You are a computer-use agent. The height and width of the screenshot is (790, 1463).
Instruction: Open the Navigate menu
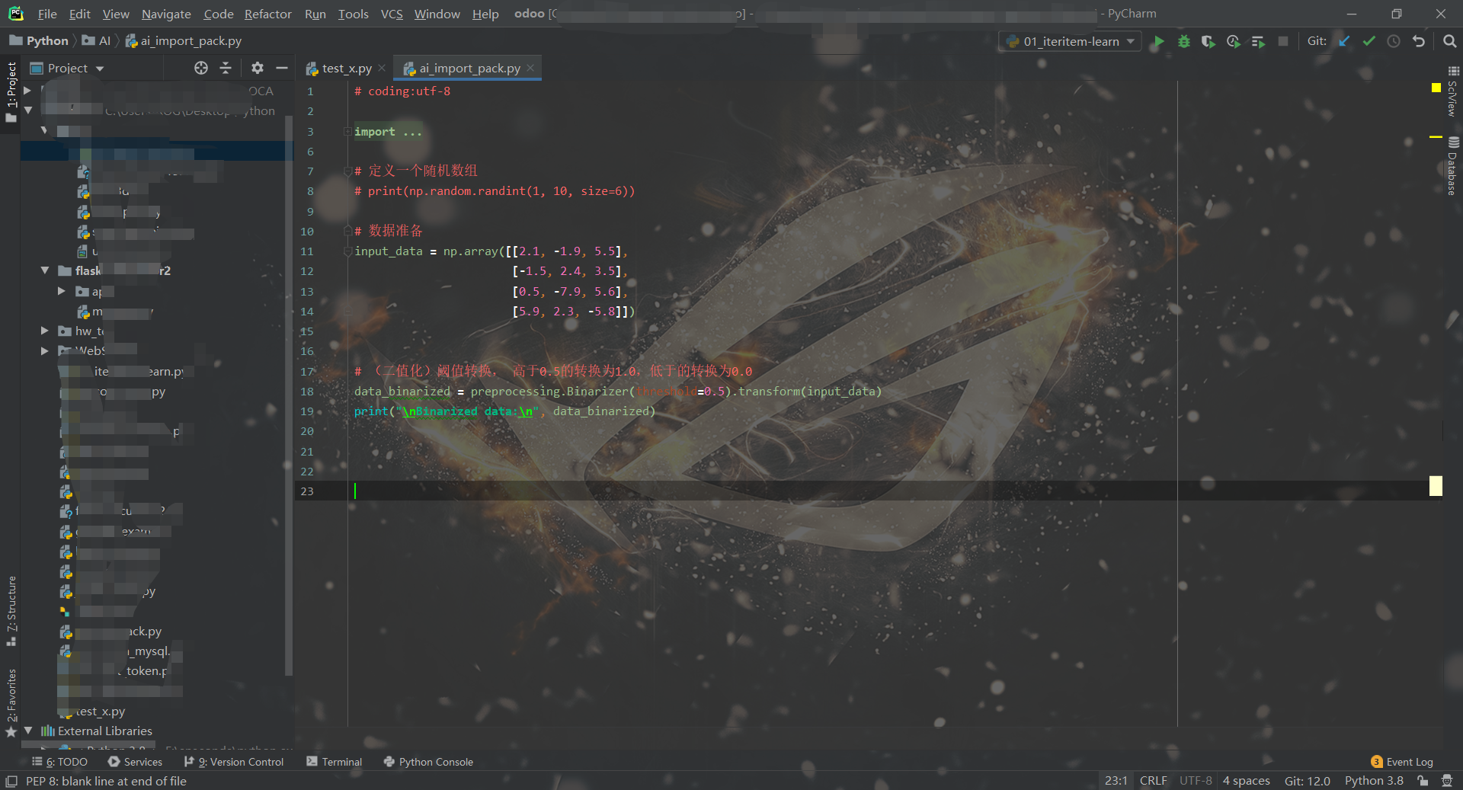click(x=166, y=14)
